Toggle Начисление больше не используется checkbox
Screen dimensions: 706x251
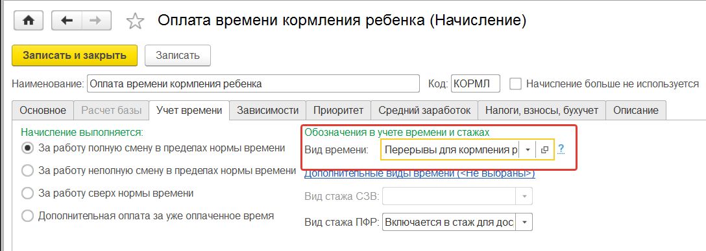(515, 83)
